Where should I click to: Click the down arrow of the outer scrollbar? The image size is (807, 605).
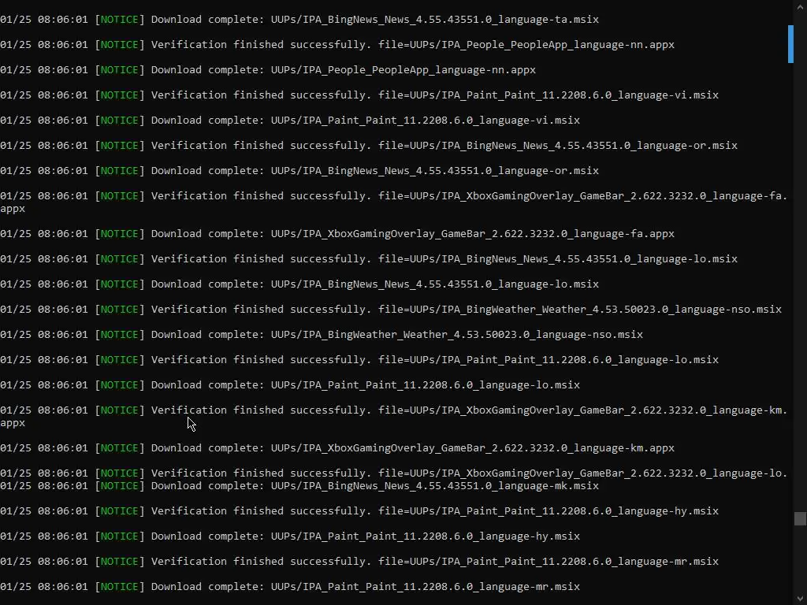click(800, 599)
